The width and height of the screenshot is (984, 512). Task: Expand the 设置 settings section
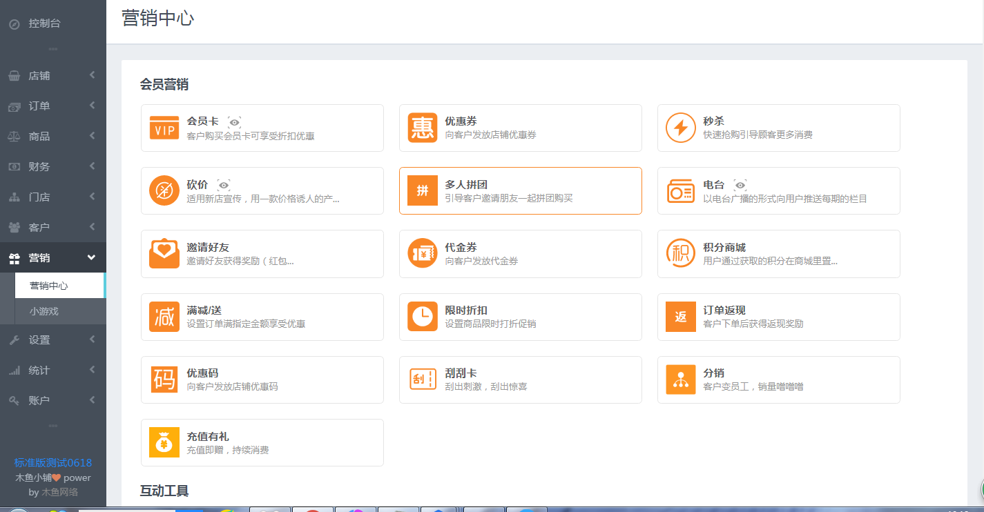tap(53, 339)
